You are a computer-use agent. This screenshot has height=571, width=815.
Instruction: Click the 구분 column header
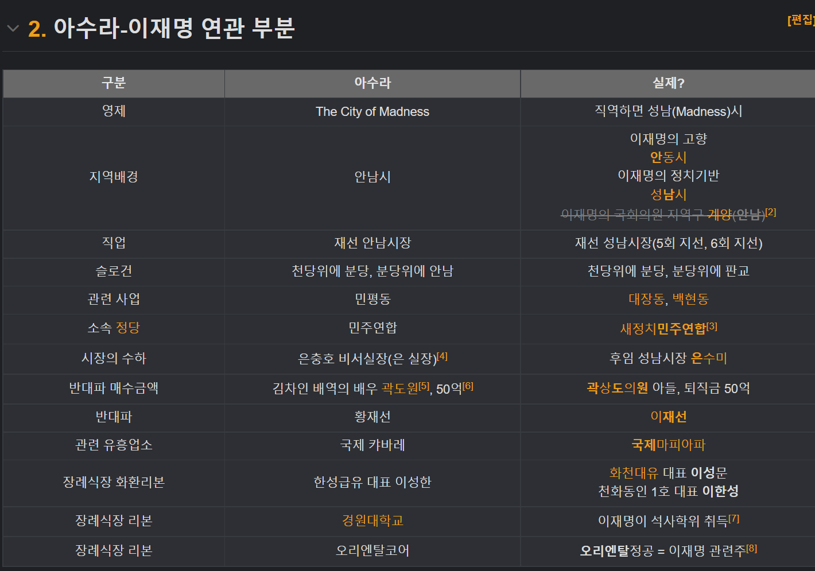114,83
